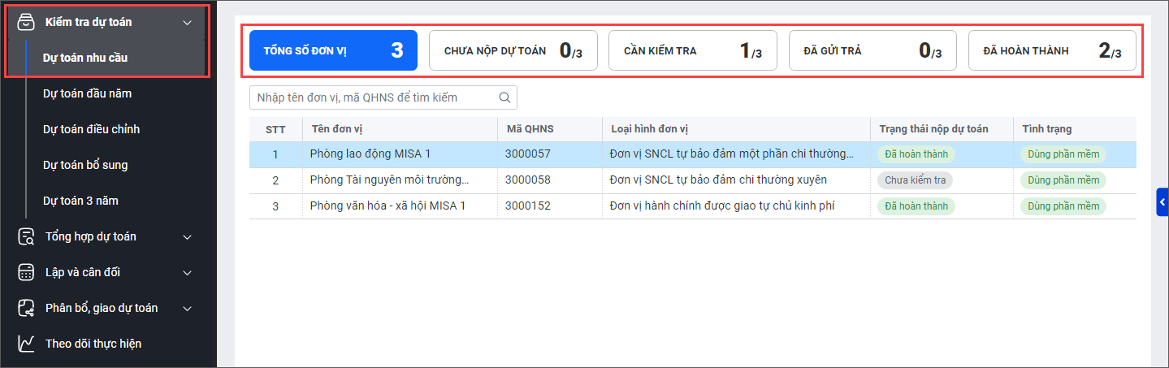Filter by Đã hoàn thành card
This screenshot has width=1169, height=368.
point(1052,50)
